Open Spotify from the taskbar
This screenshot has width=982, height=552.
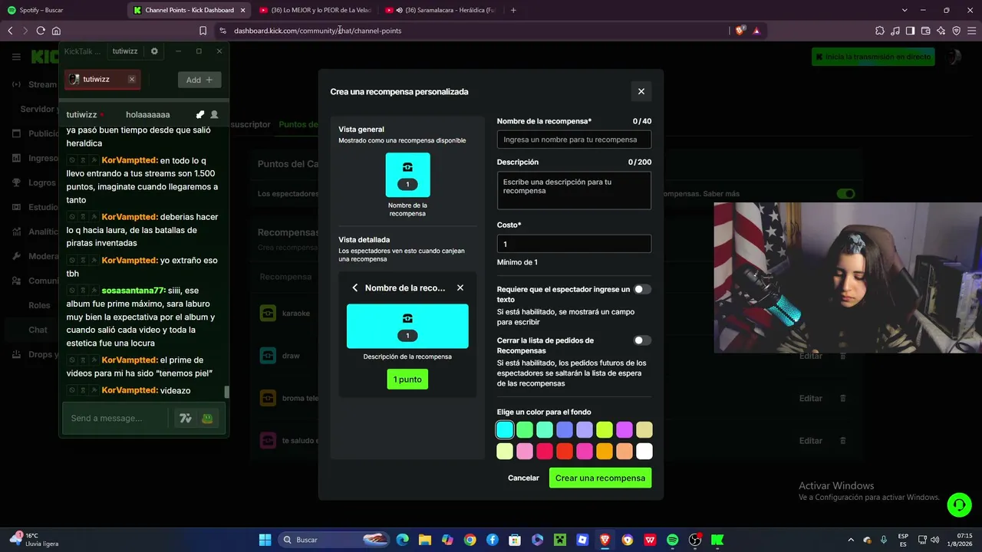coord(673,540)
